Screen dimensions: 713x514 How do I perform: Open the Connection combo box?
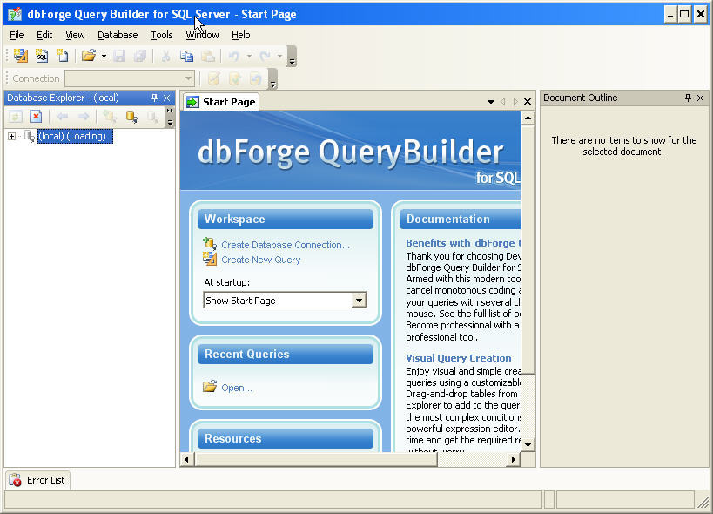[130, 78]
